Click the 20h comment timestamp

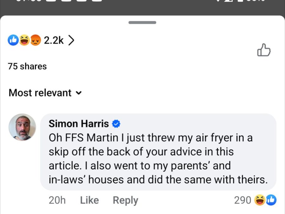click(x=57, y=200)
